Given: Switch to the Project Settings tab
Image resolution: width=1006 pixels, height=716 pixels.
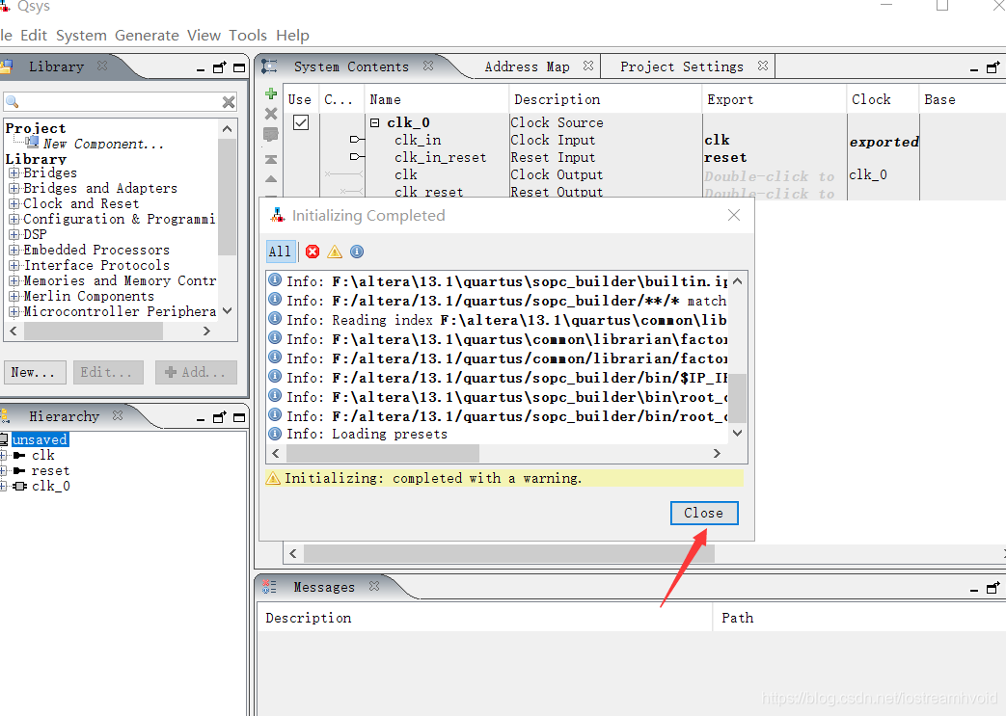Looking at the screenshot, I should click(x=681, y=66).
